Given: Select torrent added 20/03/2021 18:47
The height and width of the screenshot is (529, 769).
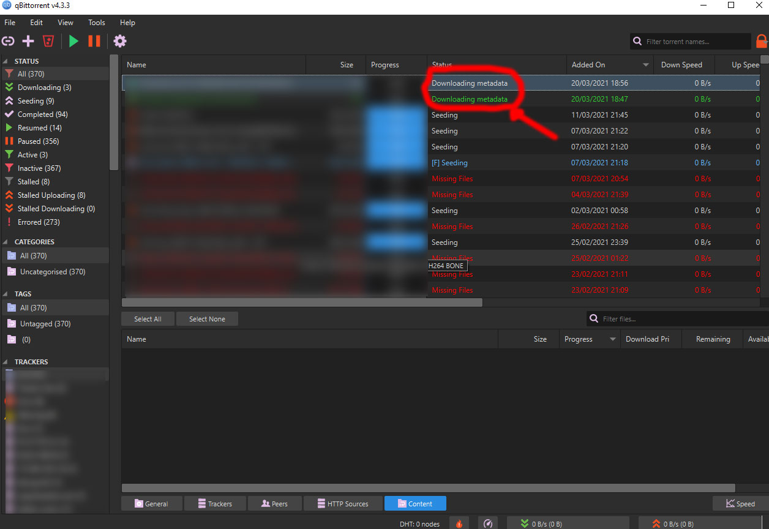Looking at the screenshot, I should pyautogui.click(x=441, y=99).
